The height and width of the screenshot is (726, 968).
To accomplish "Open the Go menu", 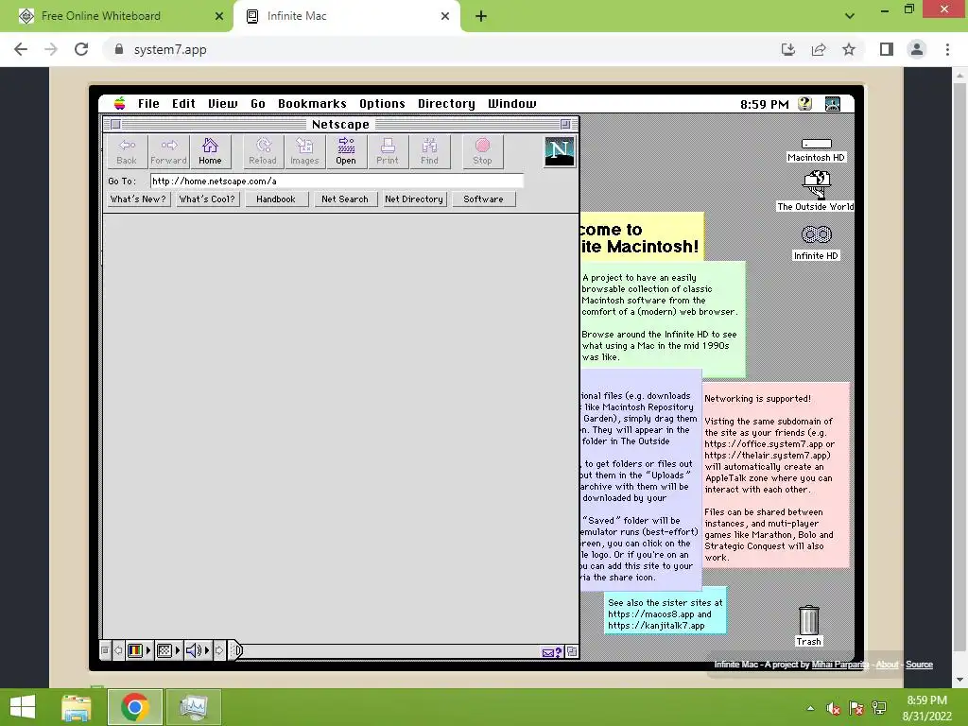I will (258, 104).
